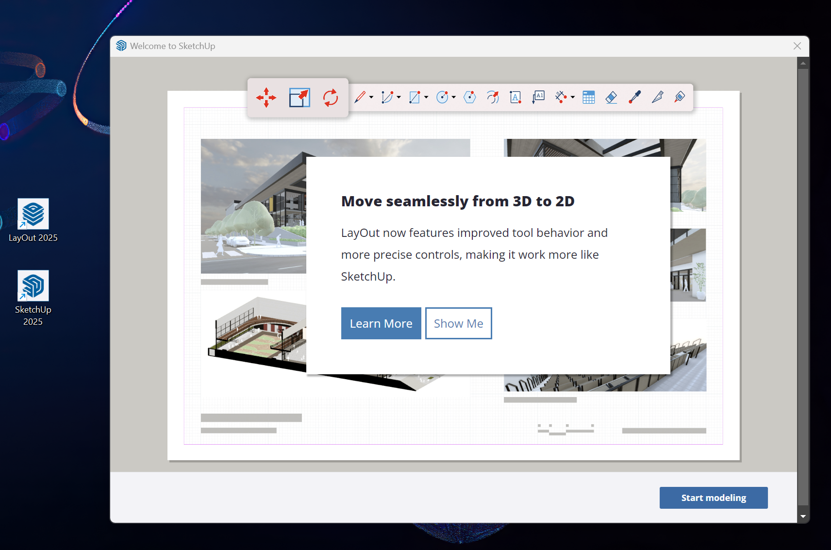Click the exterior building render thumbnail

253,206
